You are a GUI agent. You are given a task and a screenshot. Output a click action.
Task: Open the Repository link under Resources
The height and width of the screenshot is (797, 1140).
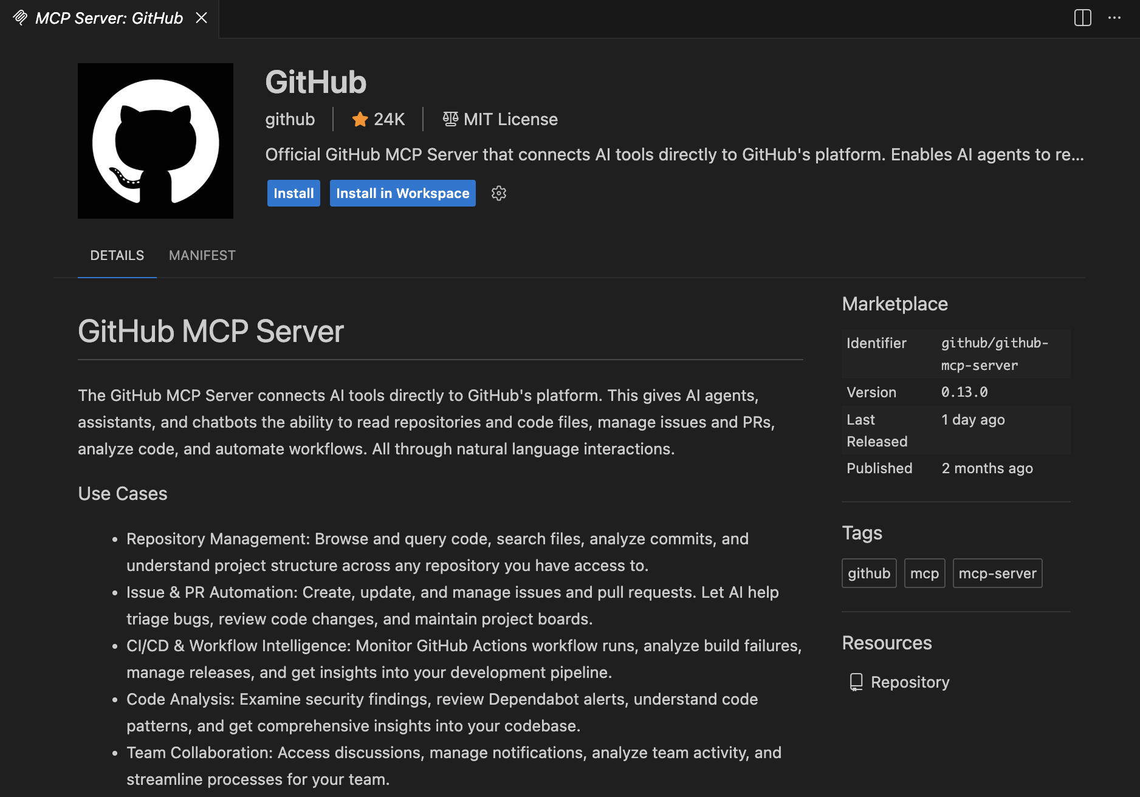(910, 682)
